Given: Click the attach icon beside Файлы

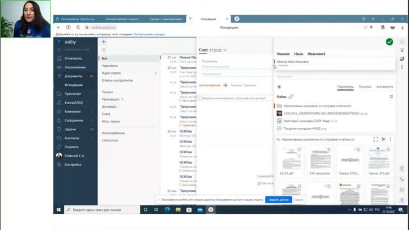Looking at the screenshot, I should pos(291,96).
